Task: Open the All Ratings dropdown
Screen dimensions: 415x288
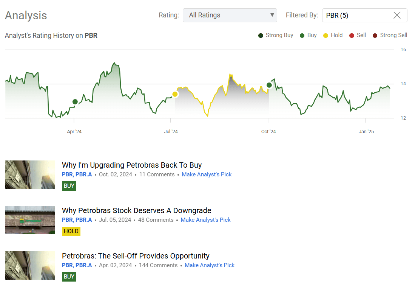Action: click(230, 15)
